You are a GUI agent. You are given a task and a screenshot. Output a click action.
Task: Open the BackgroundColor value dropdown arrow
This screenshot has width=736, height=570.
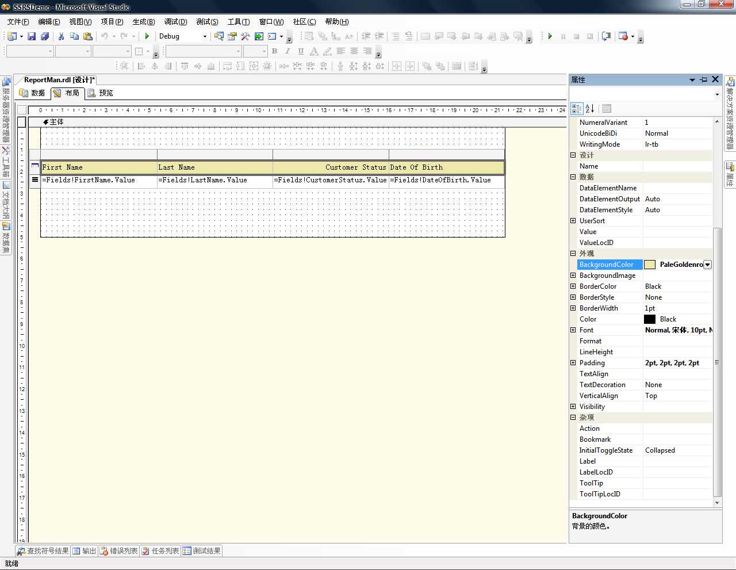(x=708, y=265)
